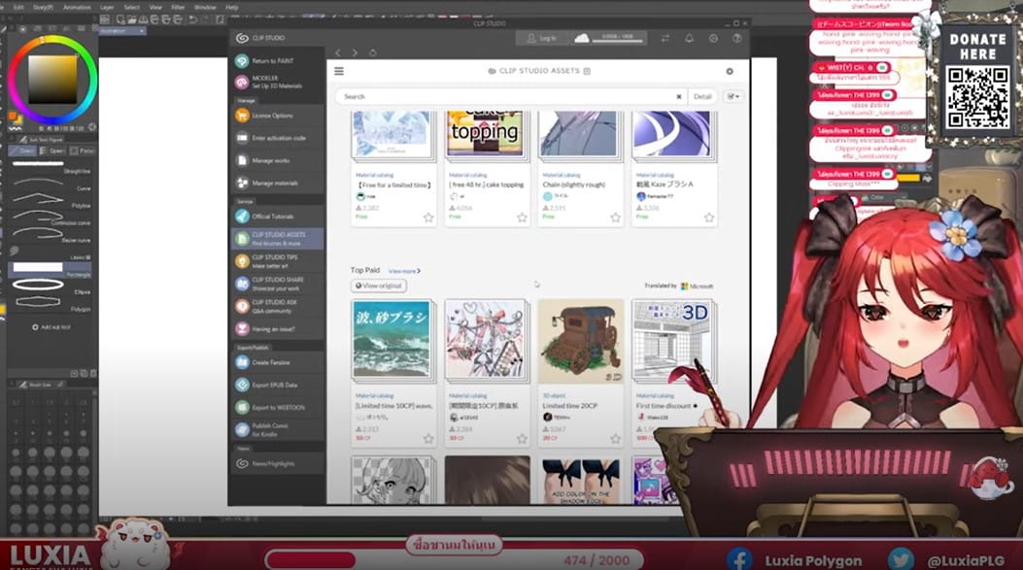Favorite the Free for a limited time material
Screen dimensions: 1023x570
coord(428,218)
